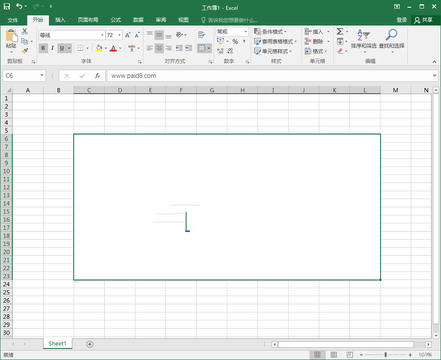
Task: Click the AutoSum sigma icon
Action: point(340,31)
